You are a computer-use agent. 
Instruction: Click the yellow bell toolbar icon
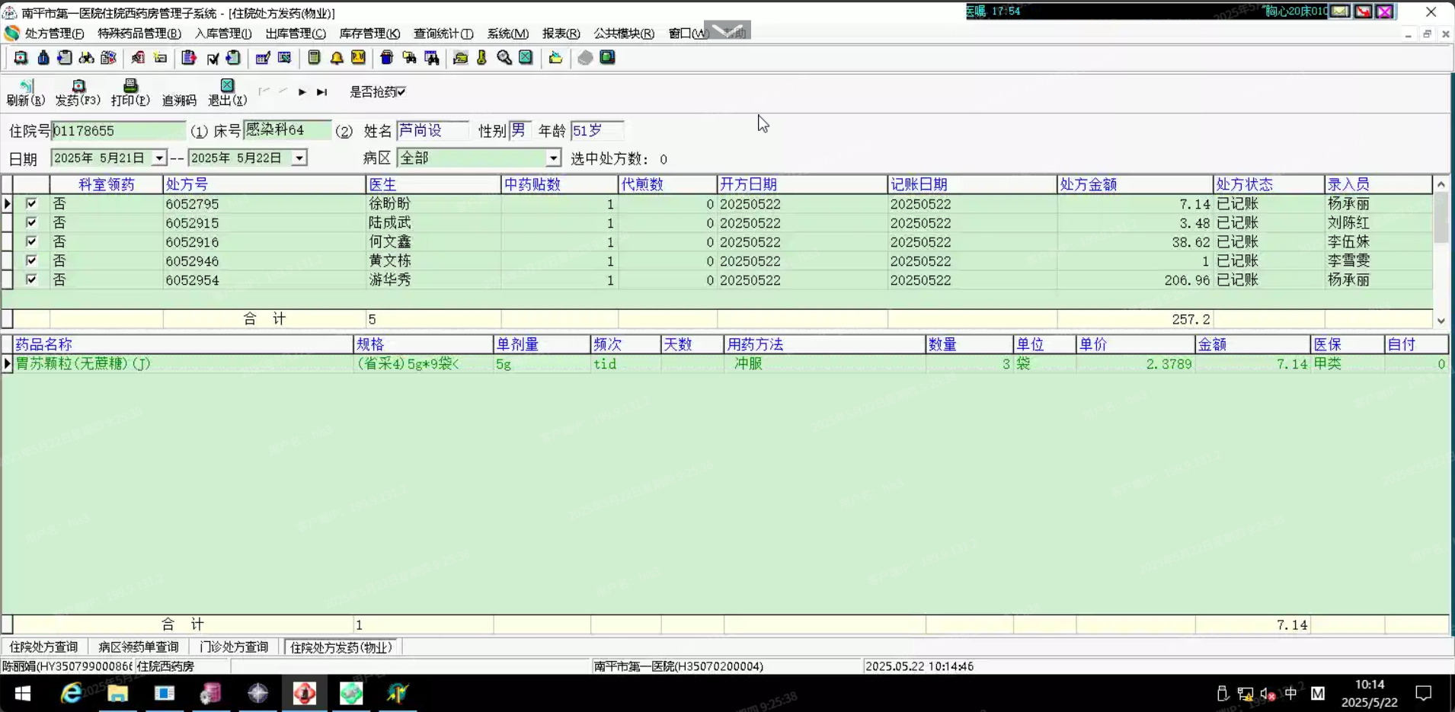click(x=336, y=58)
